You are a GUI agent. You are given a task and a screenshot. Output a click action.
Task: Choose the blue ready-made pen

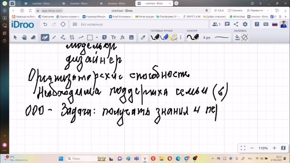164,37
